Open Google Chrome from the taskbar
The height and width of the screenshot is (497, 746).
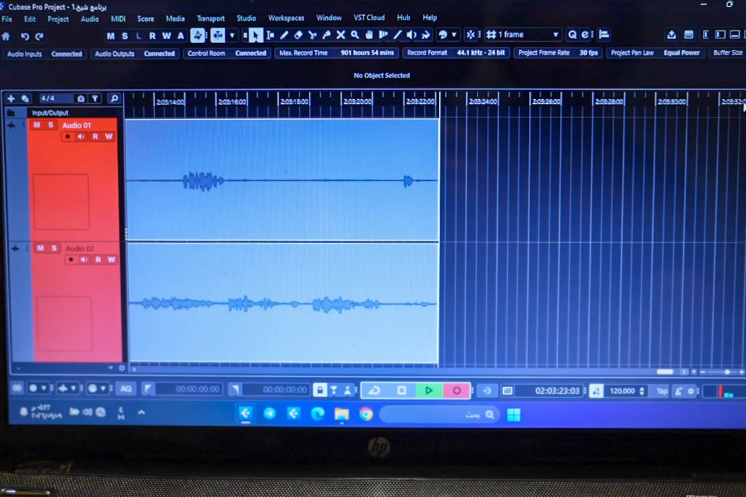[366, 414]
